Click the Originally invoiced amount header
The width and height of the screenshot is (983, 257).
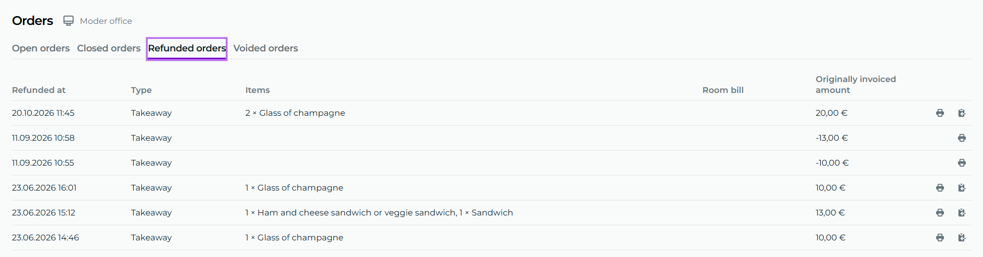click(856, 85)
